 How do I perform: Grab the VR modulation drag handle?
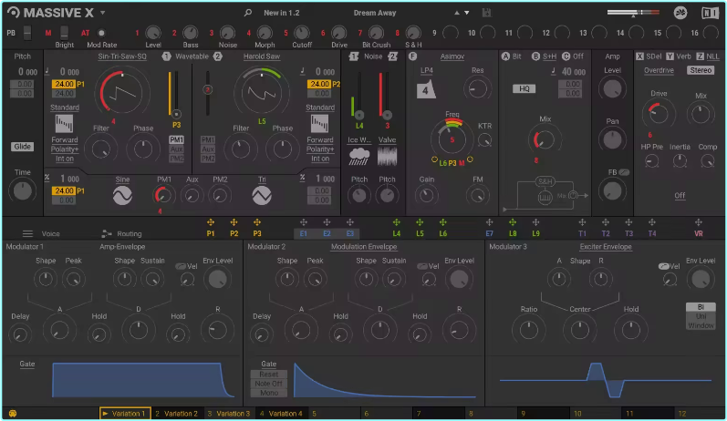click(698, 222)
